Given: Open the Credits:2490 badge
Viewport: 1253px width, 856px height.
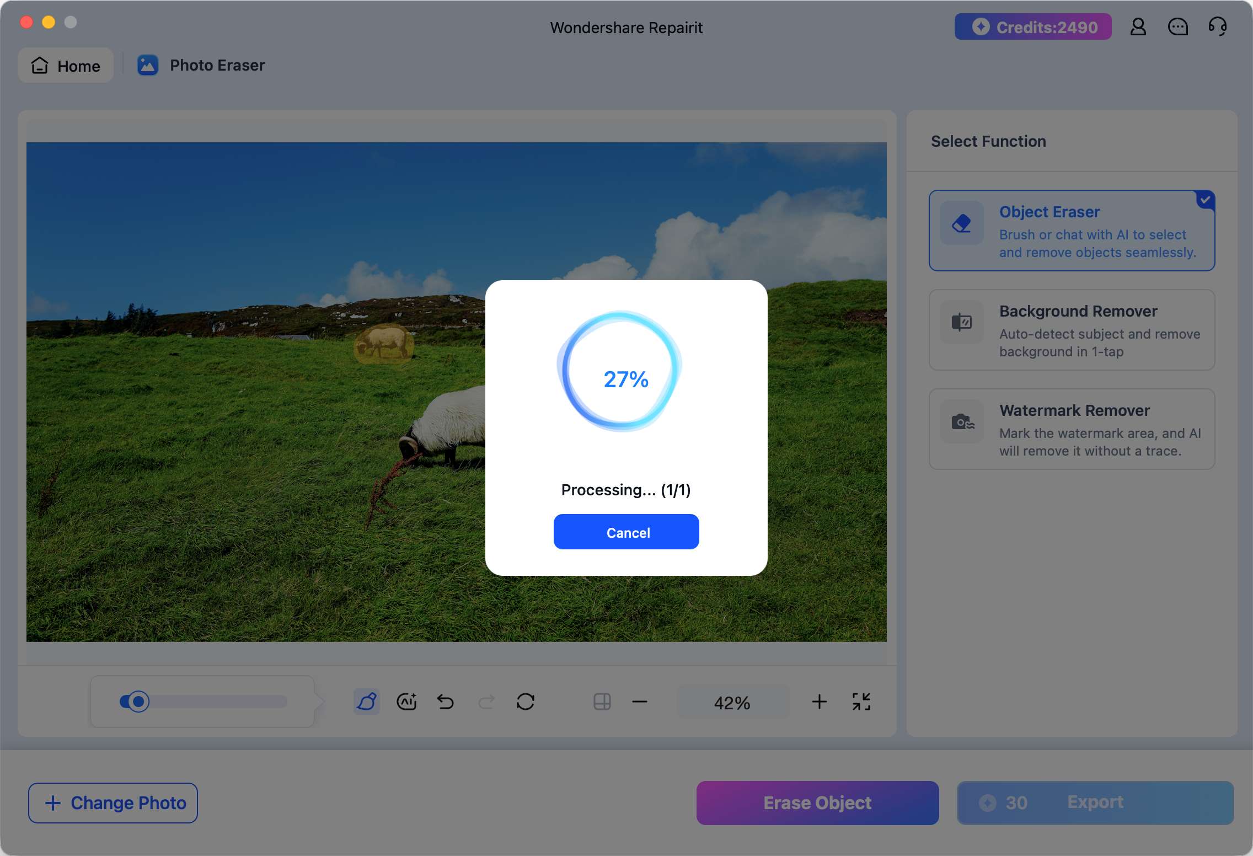Looking at the screenshot, I should 1032,26.
